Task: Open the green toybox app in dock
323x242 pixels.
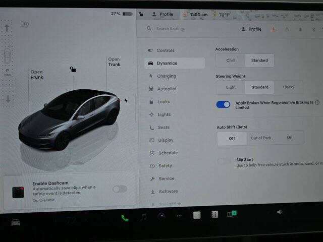Action: coord(232,214)
